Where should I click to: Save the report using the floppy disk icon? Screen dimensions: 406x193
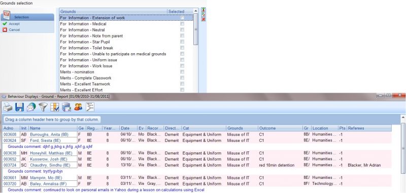(x=19, y=107)
